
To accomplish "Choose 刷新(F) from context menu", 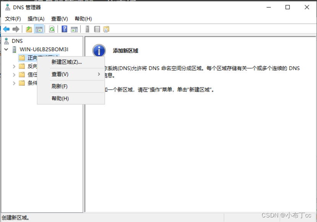I will click(71, 86).
